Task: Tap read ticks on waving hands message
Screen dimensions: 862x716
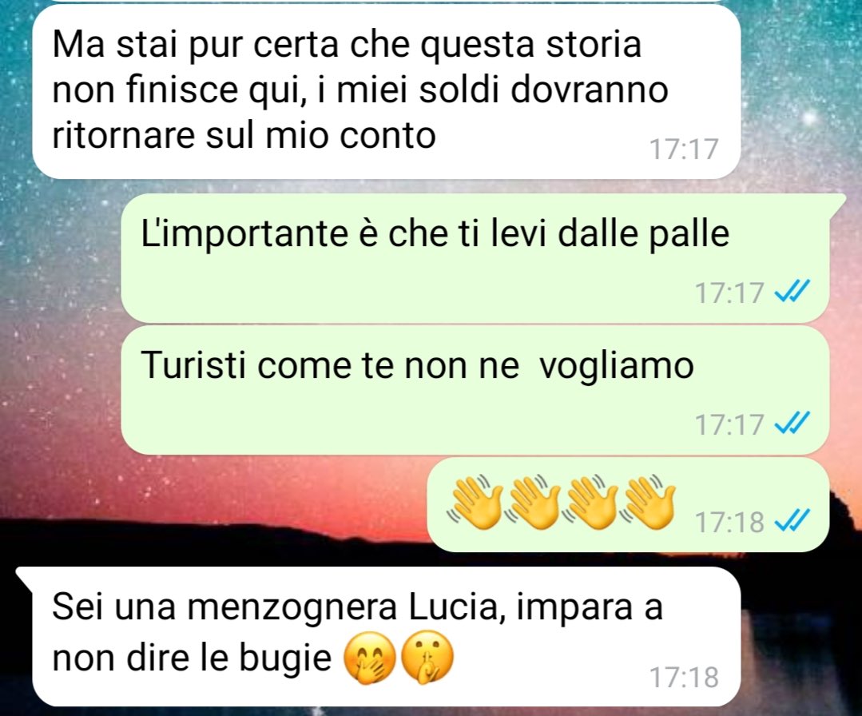Action: click(792, 521)
